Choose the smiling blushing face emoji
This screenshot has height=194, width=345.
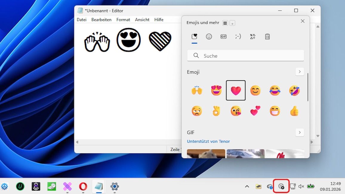point(255,90)
